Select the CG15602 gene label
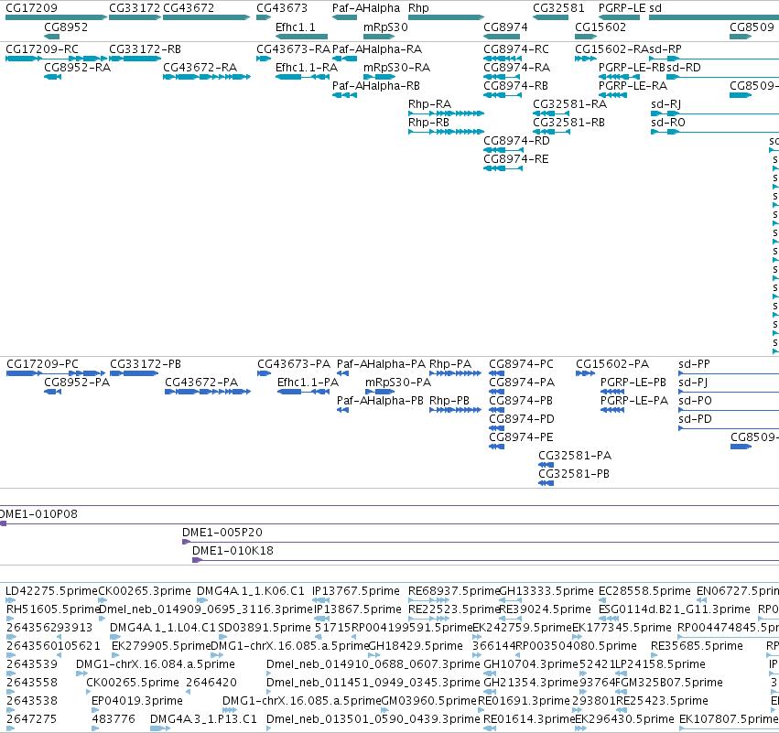 tap(600, 27)
